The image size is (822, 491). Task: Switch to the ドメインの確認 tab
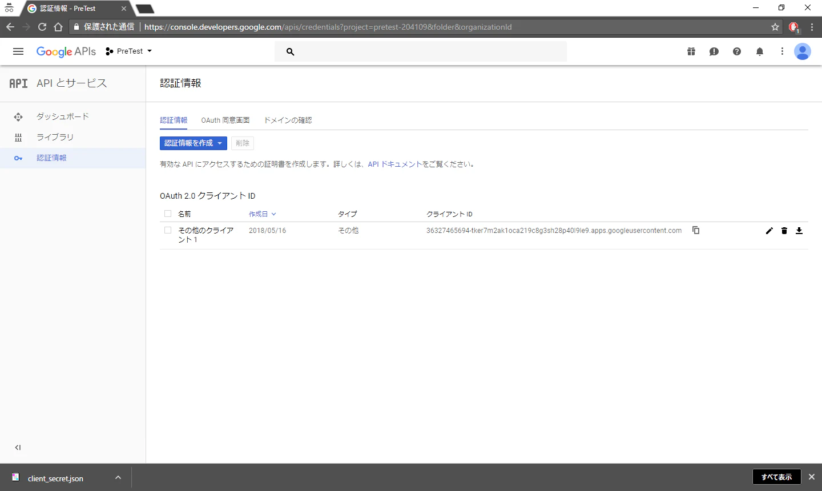288,120
